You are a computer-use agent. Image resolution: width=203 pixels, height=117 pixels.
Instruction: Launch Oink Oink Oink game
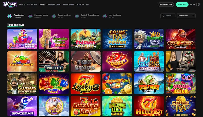pos(54,84)
